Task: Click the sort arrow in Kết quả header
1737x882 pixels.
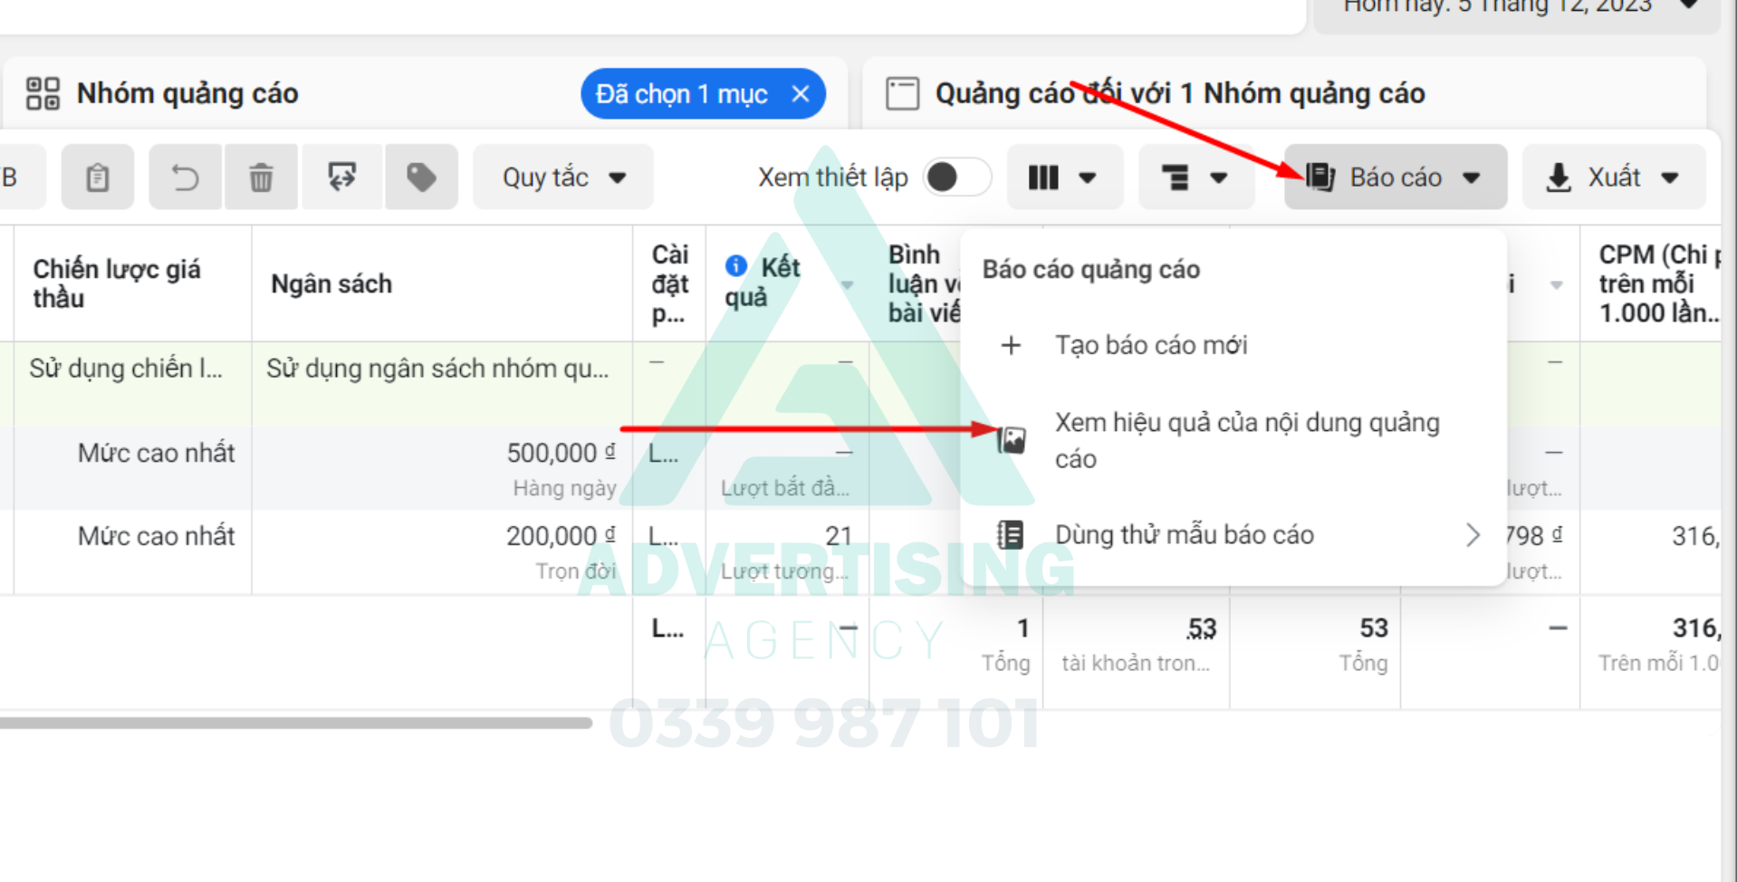Action: tap(847, 285)
